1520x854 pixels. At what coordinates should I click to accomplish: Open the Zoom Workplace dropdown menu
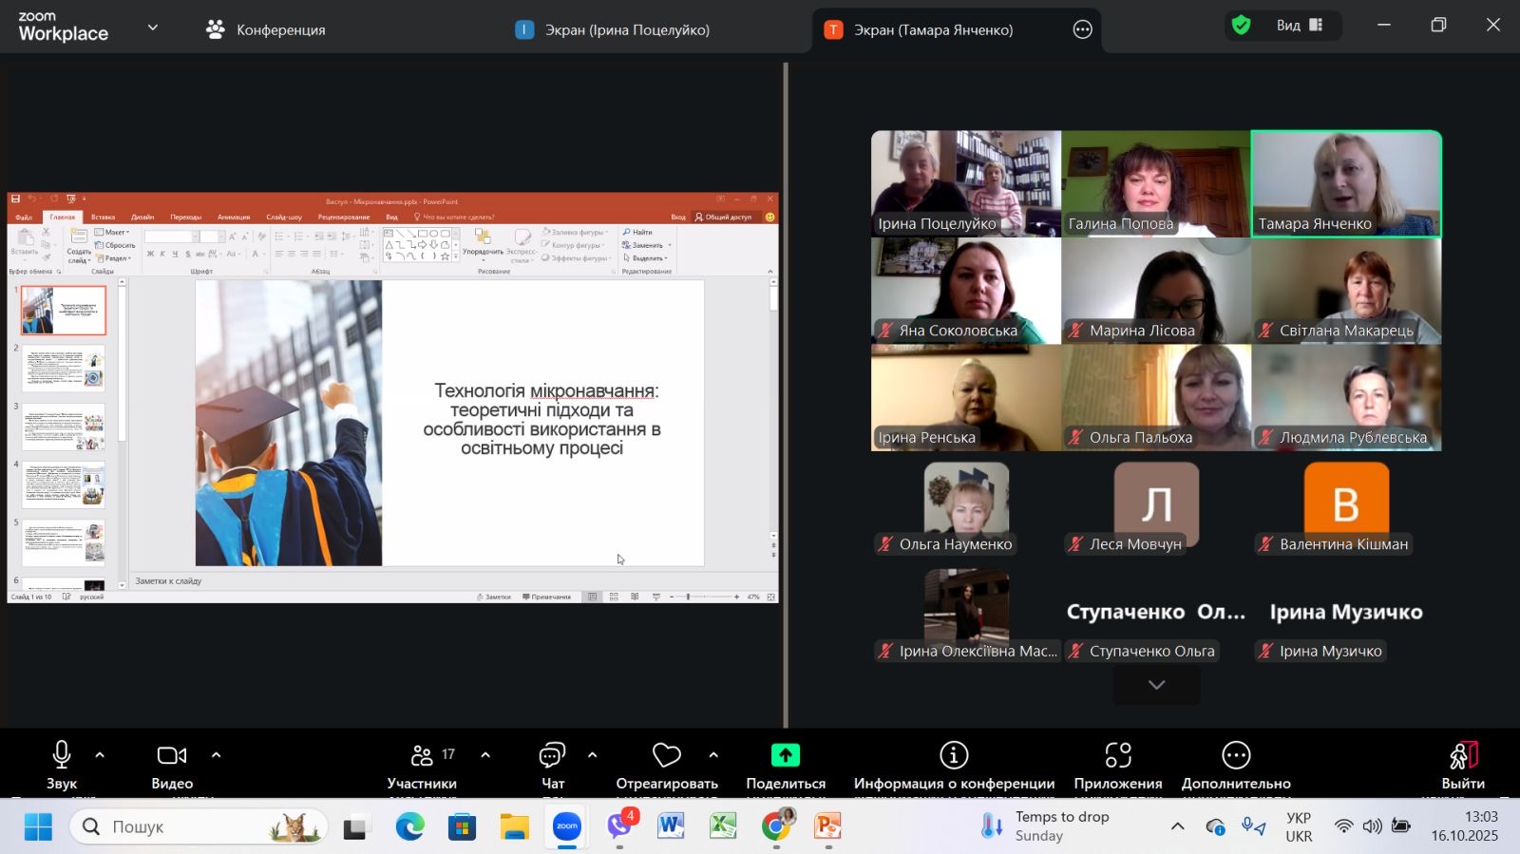click(x=153, y=28)
